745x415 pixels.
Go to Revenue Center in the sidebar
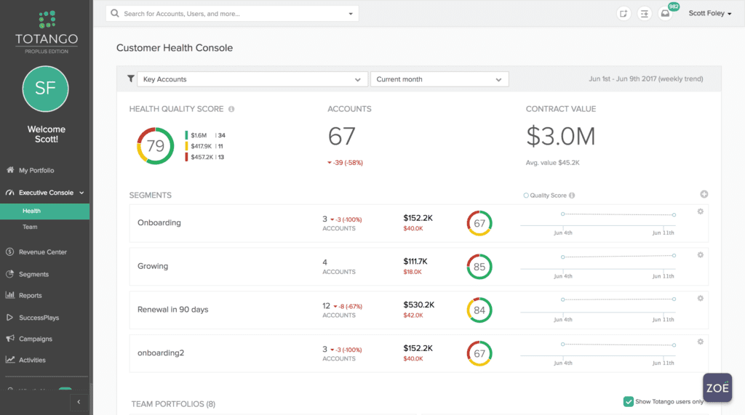point(44,252)
